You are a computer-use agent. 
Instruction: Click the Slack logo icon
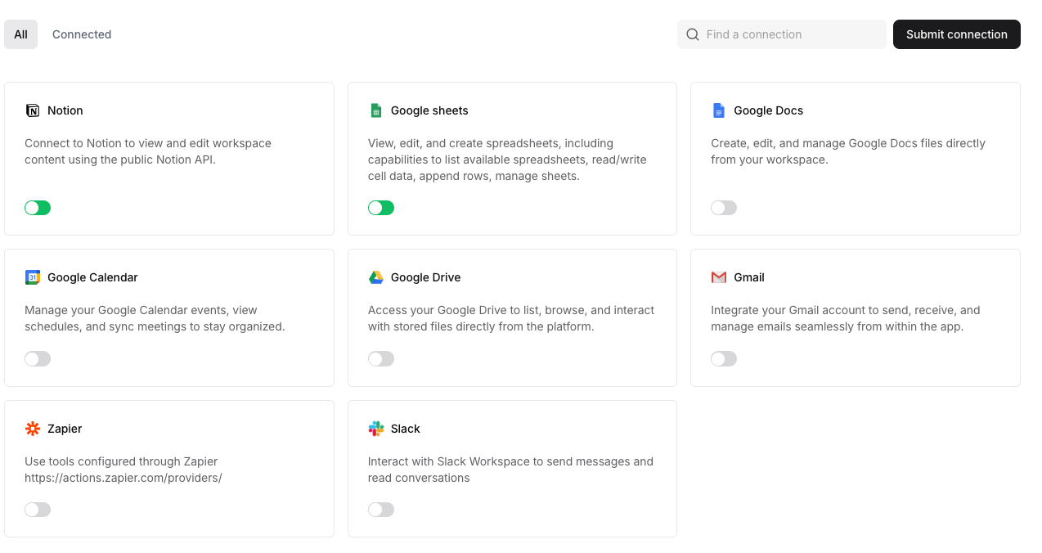(x=376, y=429)
